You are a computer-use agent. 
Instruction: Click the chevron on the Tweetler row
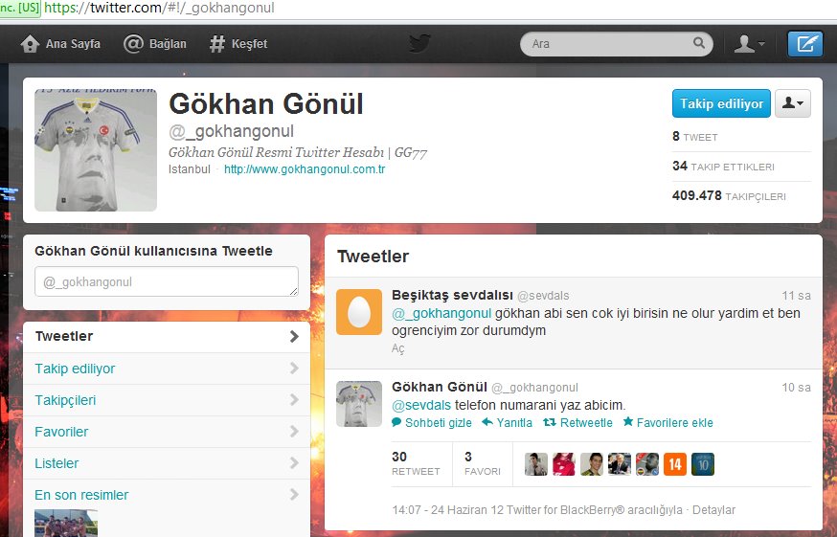pyautogui.click(x=294, y=336)
